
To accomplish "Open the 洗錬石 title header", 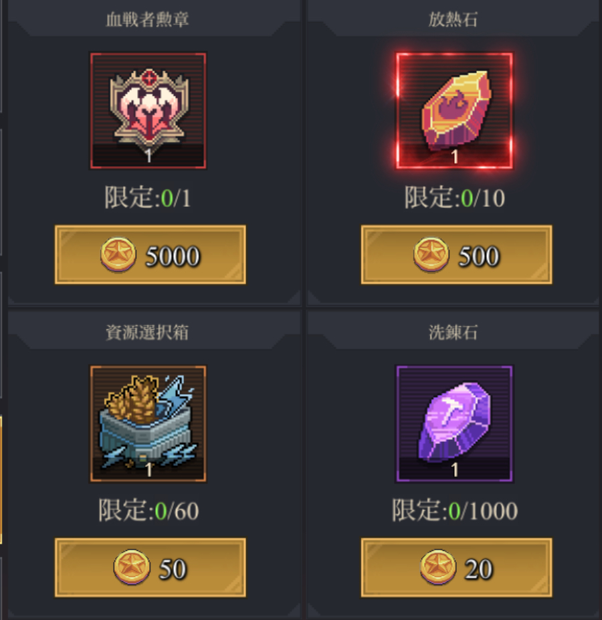I will 453,333.
